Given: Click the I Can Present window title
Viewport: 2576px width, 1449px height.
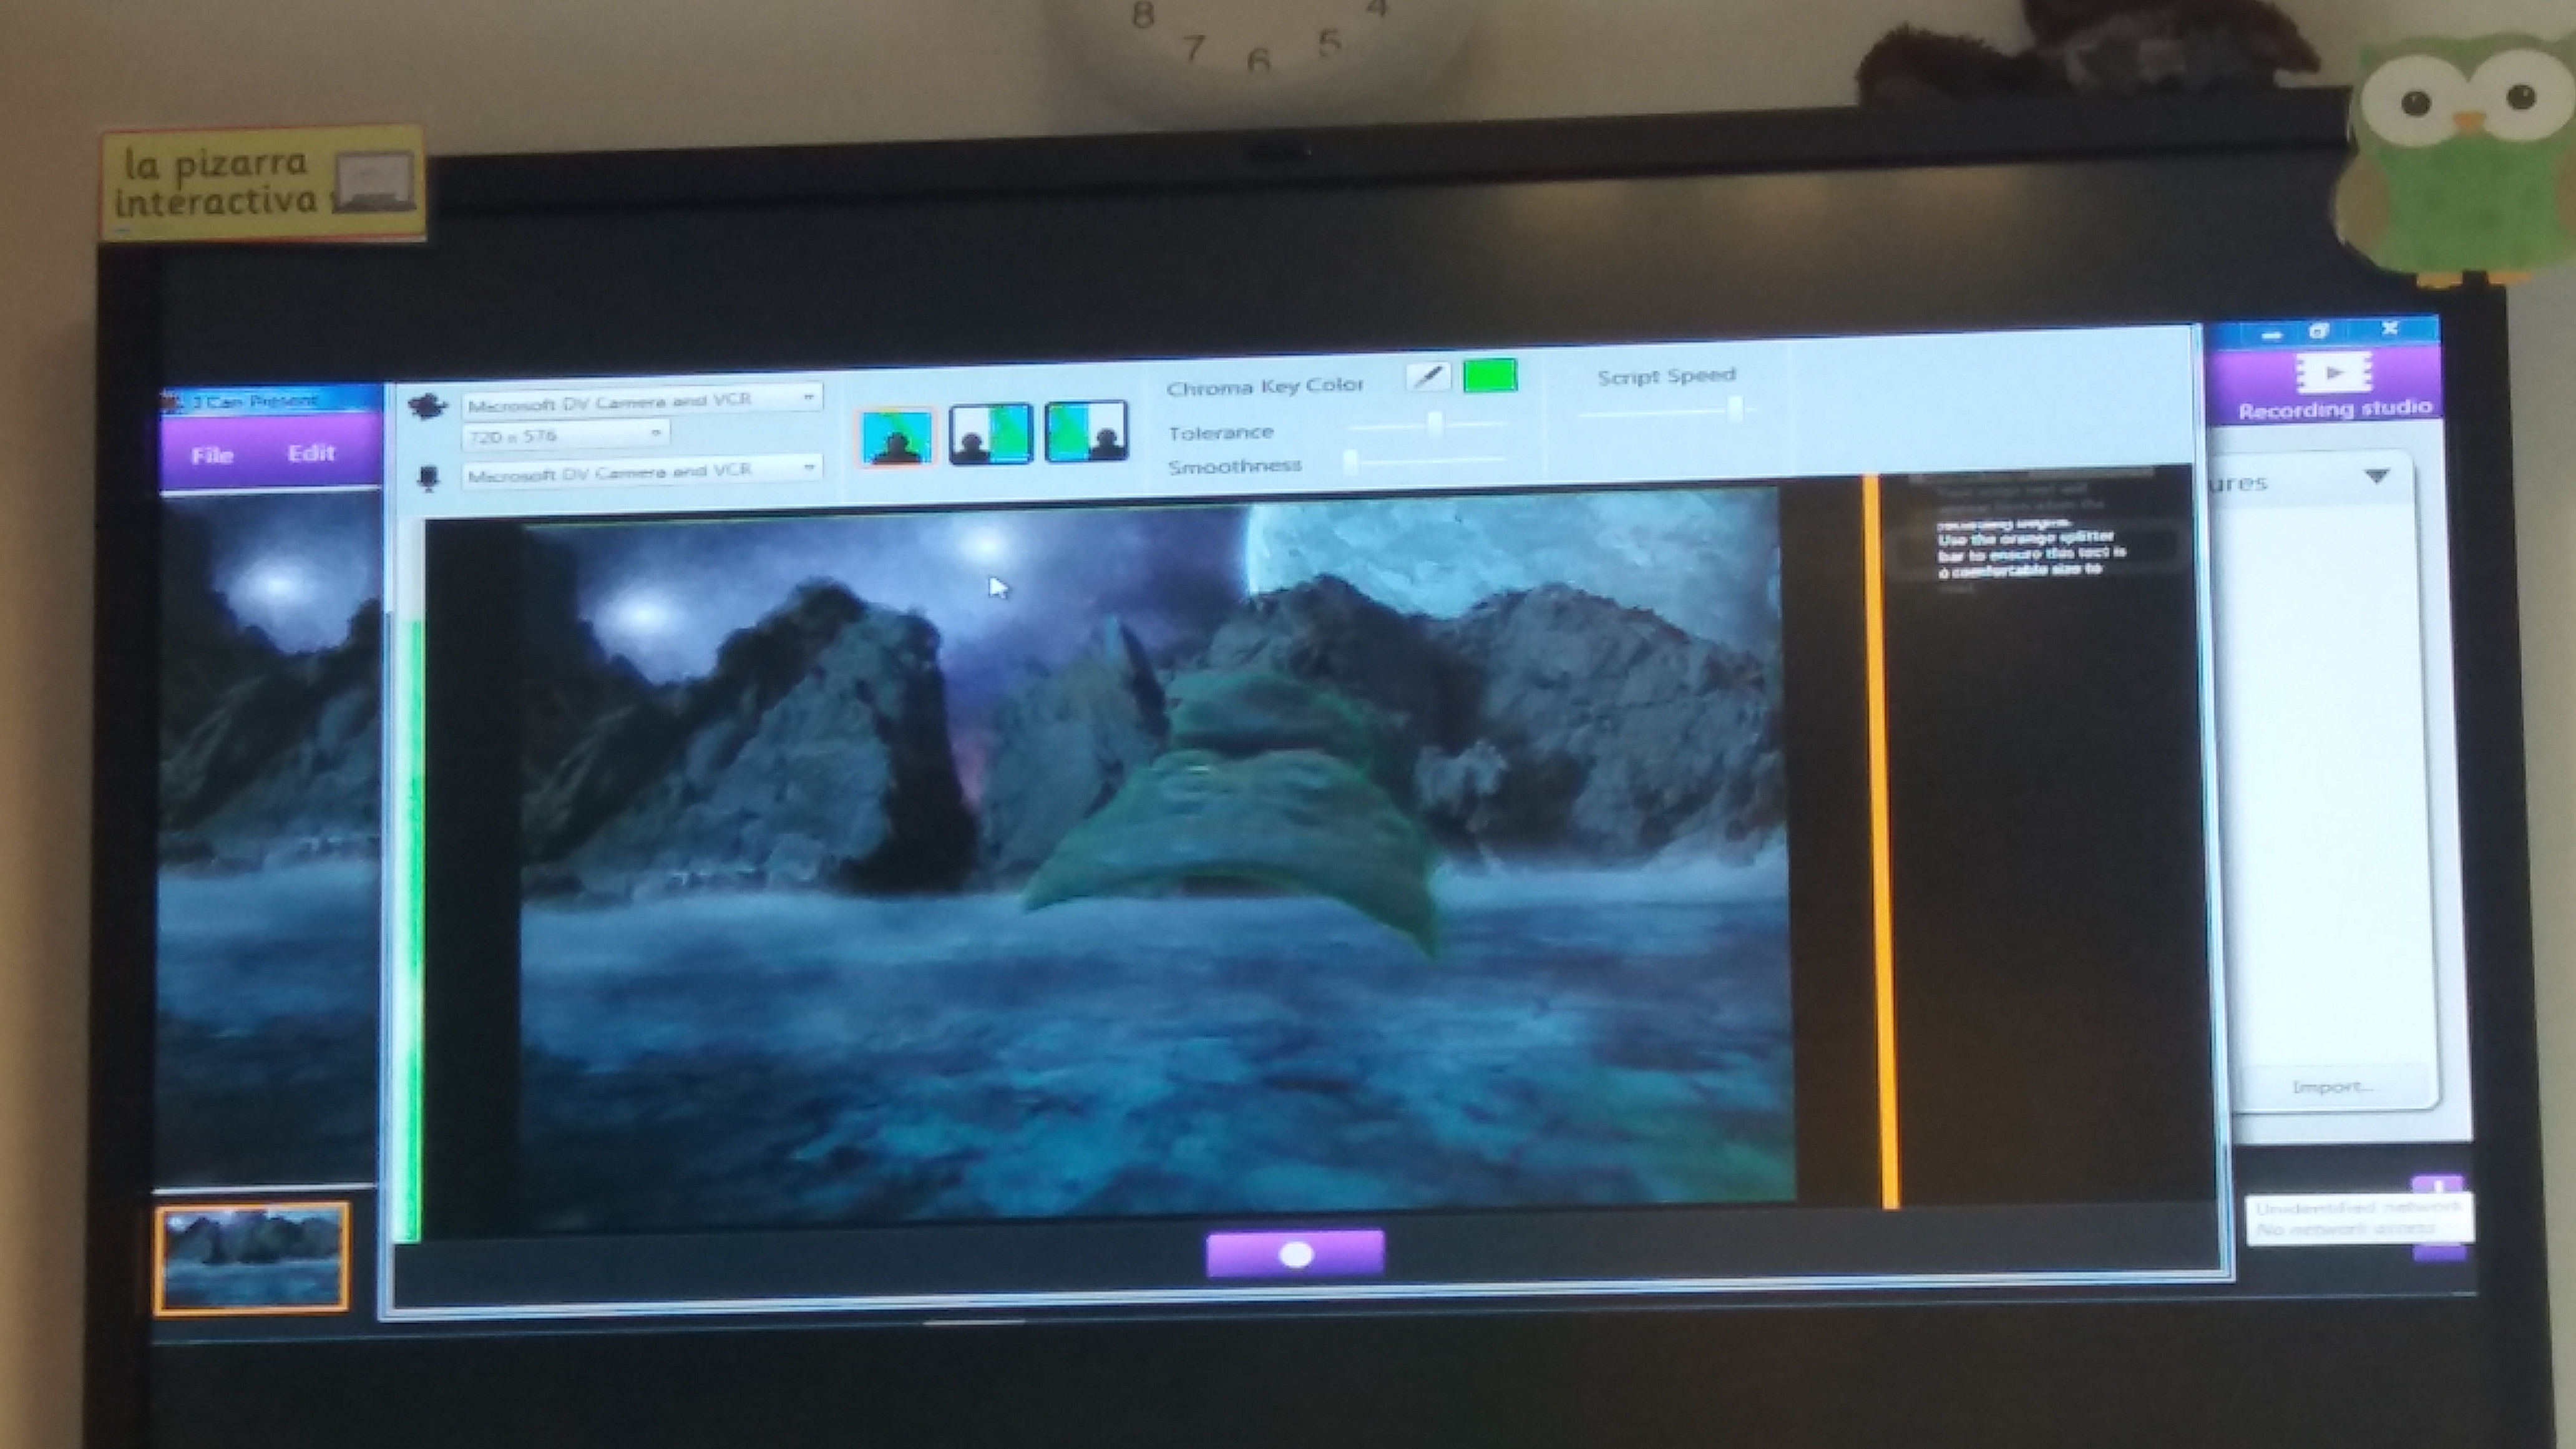Looking at the screenshot, I should tap(255, 401).
